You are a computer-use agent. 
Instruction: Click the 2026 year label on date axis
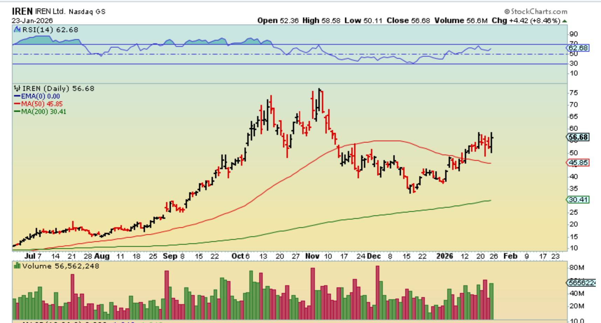444,256
